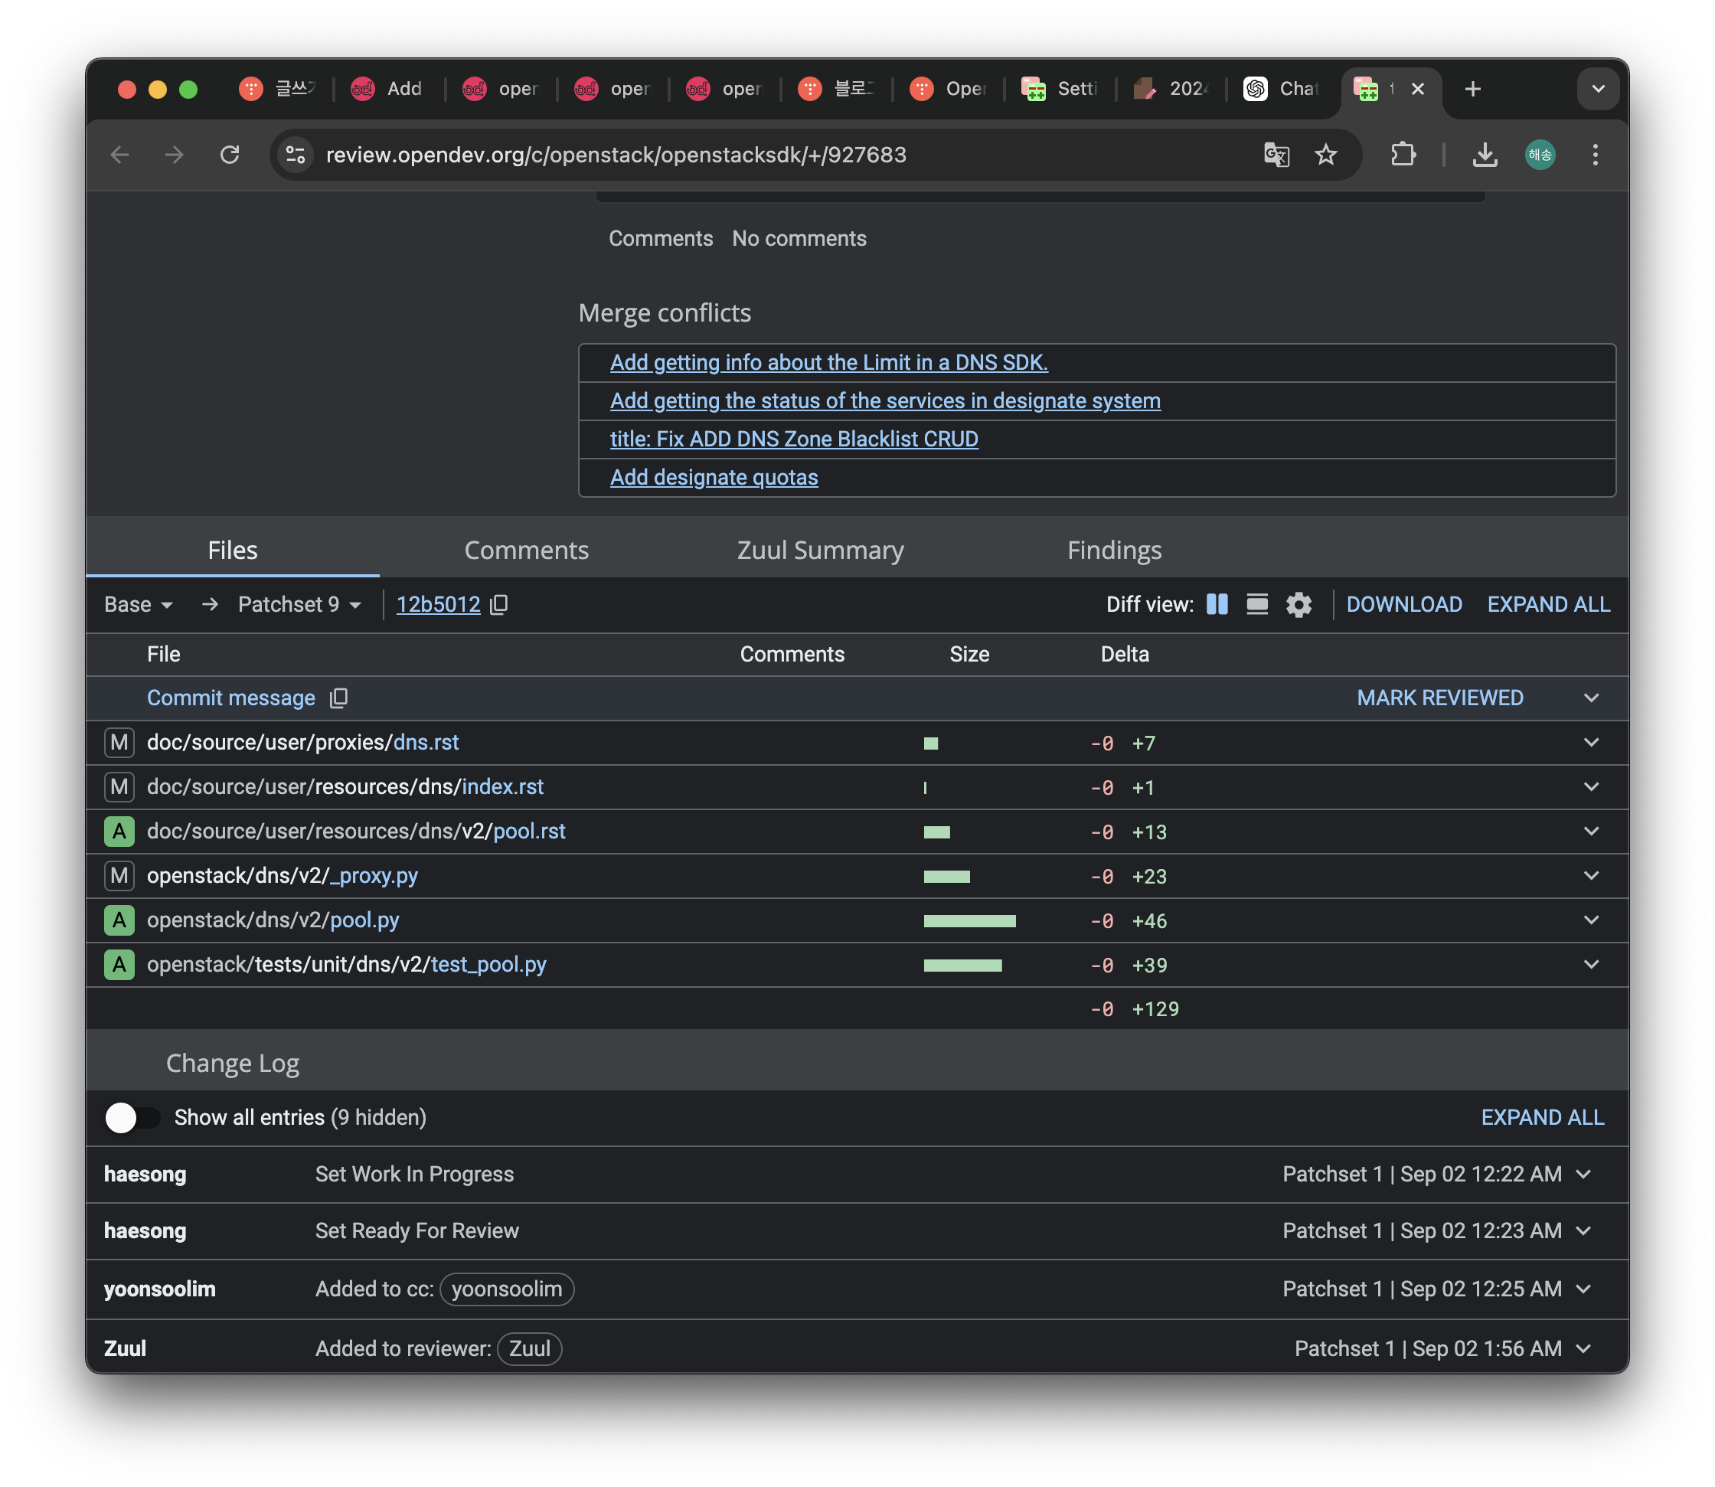The height and width of the screenshot is (1487, 1715).
Task: Open the Patchset 9 dropdown
Action: click(299, 605)
